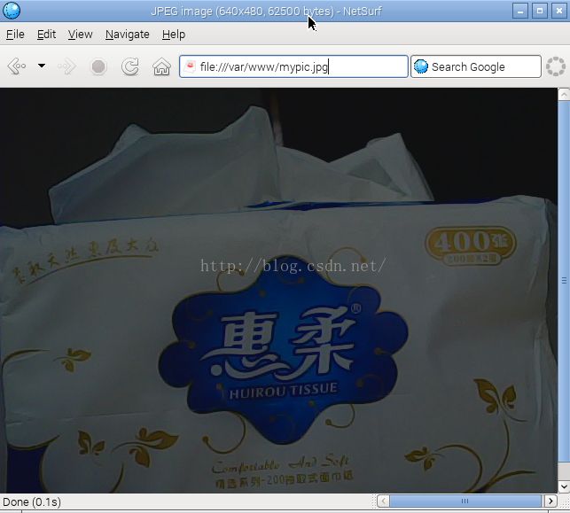Click the horizontal scrollbar right arrow
570x513 pixels.
550,501
